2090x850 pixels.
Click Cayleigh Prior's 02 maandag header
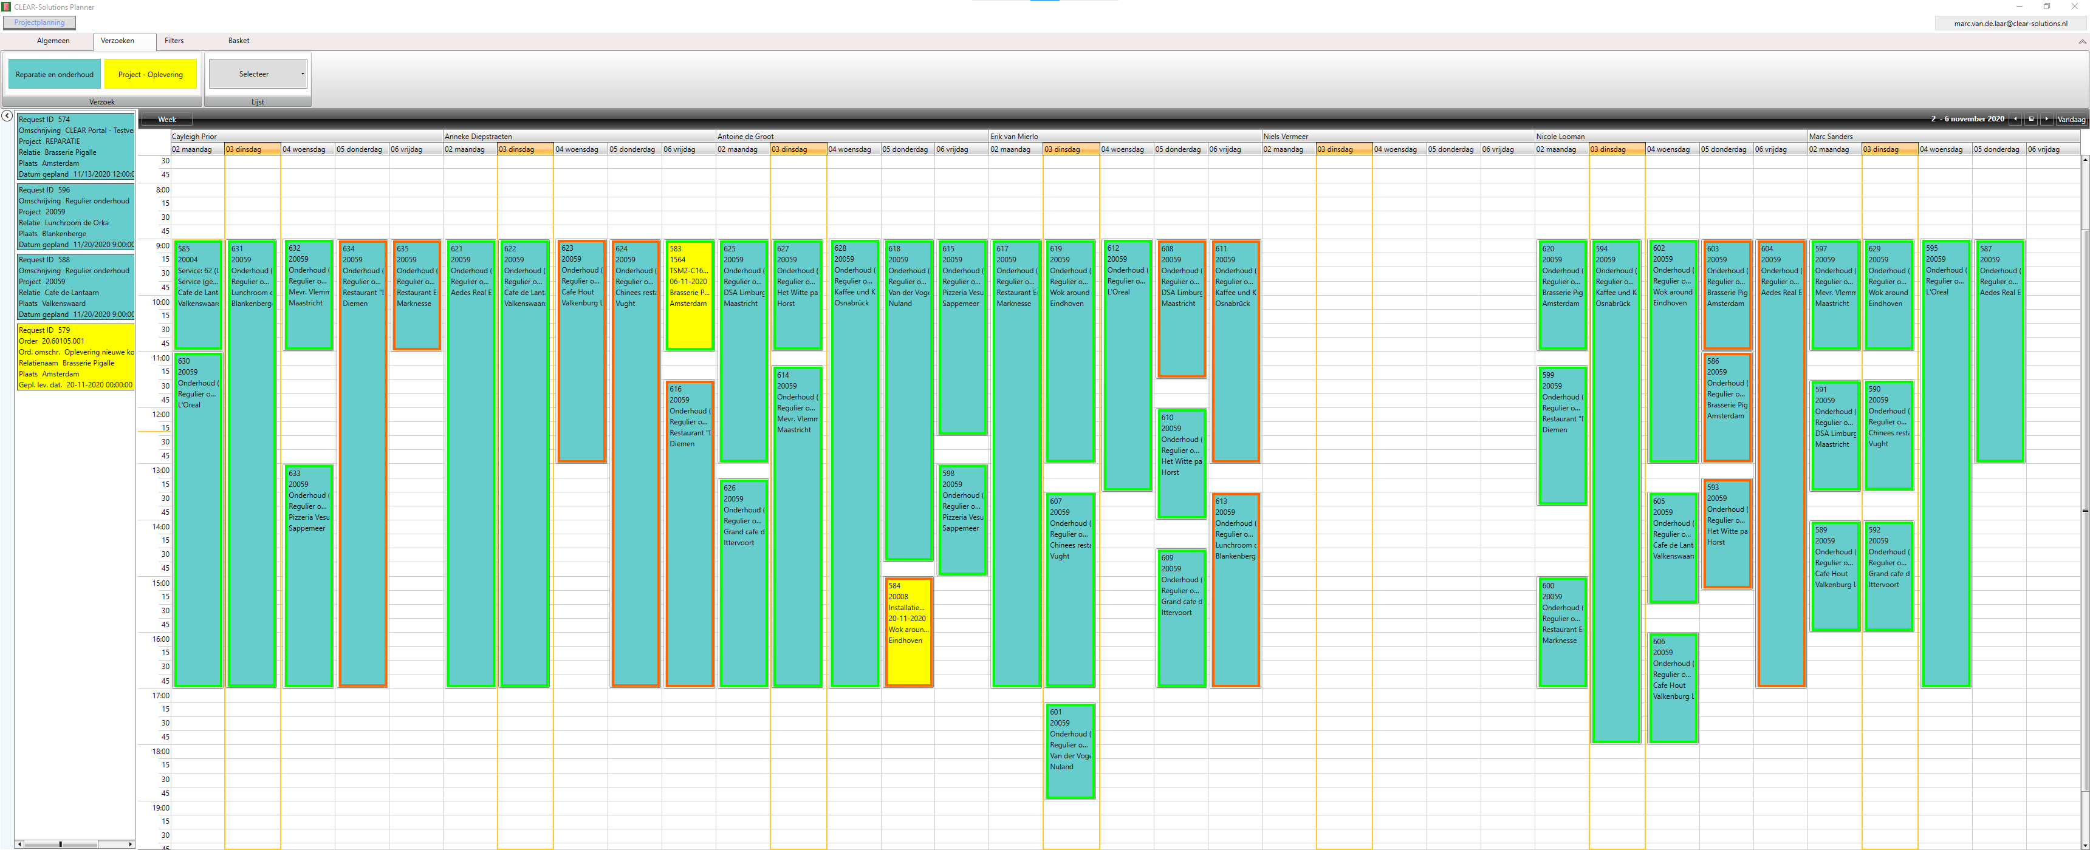point(197,149)
